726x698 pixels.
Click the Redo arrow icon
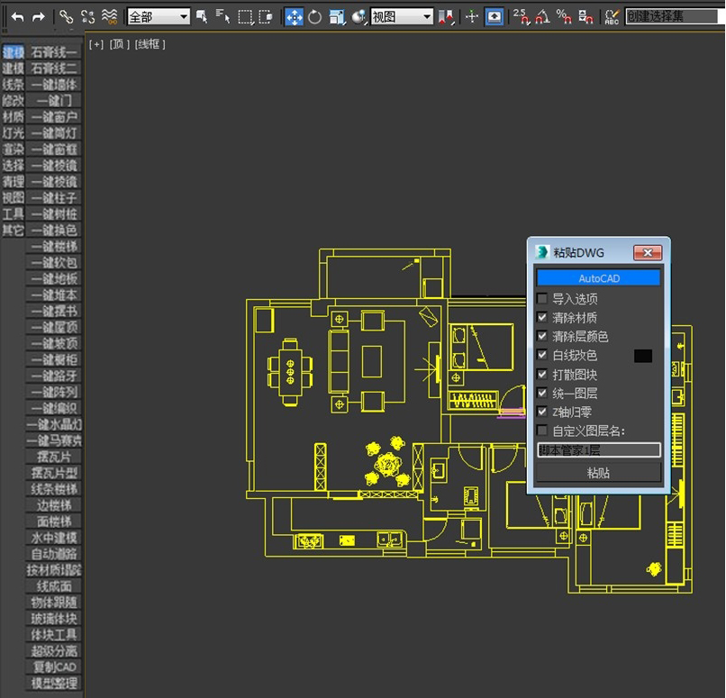coord(39,18)
